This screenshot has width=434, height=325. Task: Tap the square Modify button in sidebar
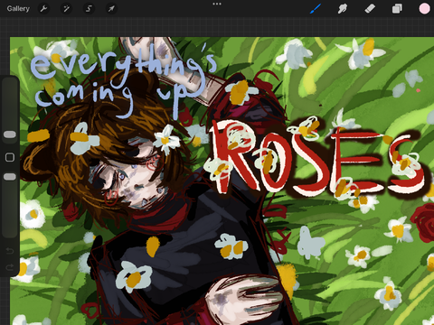click(10, 157)
